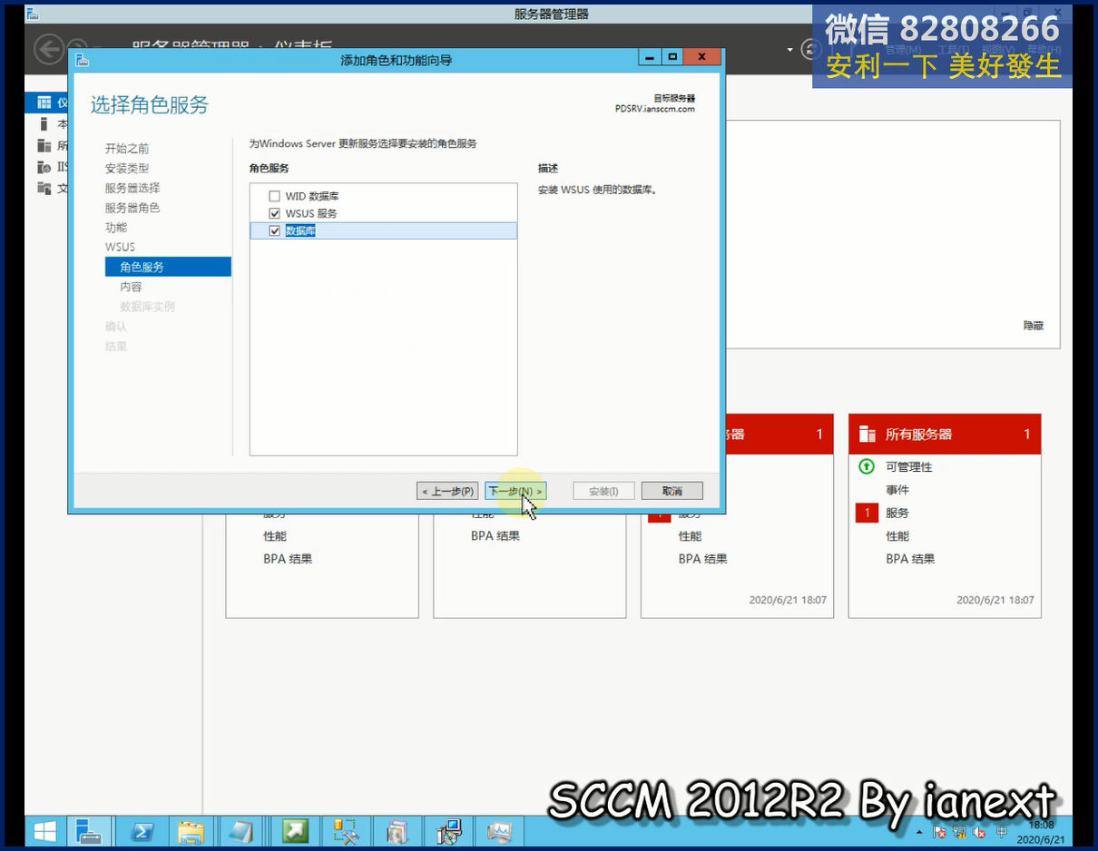Click Server Manager refresh icon
1098x851 pixels.
810,49
